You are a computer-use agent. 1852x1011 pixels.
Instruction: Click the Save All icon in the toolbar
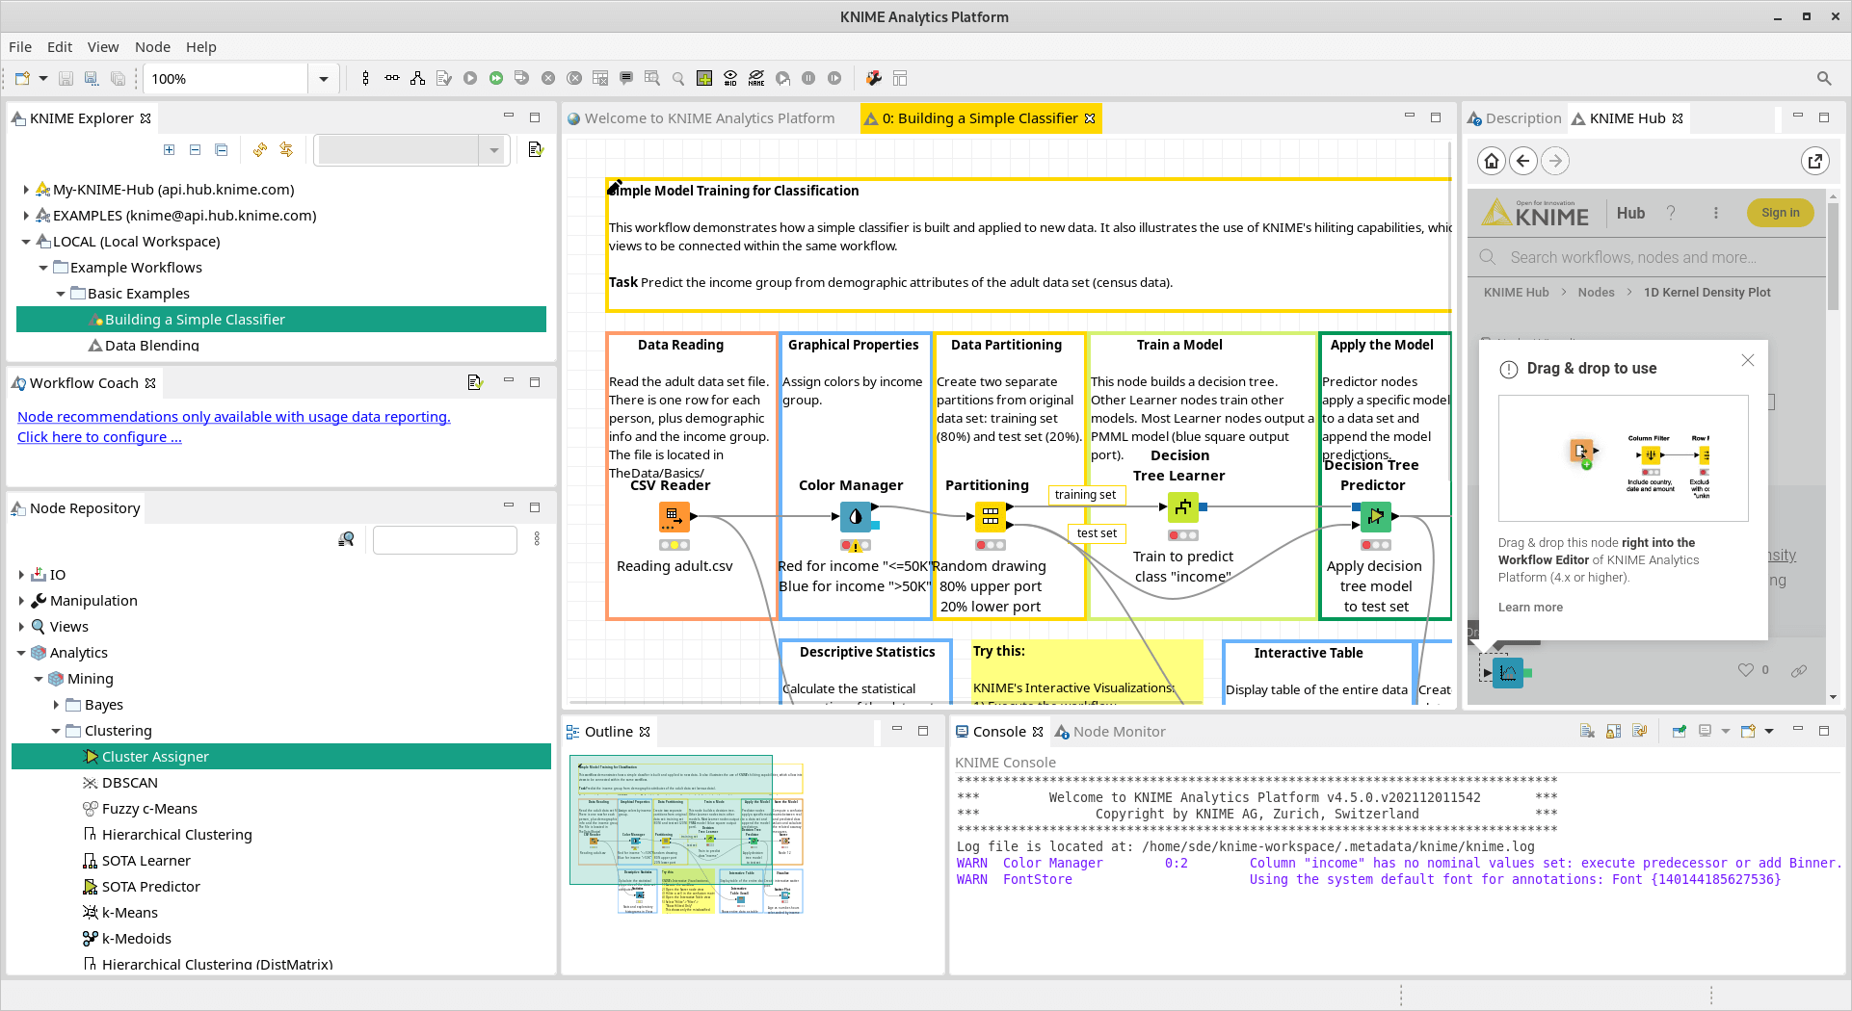tap(118, 79)
